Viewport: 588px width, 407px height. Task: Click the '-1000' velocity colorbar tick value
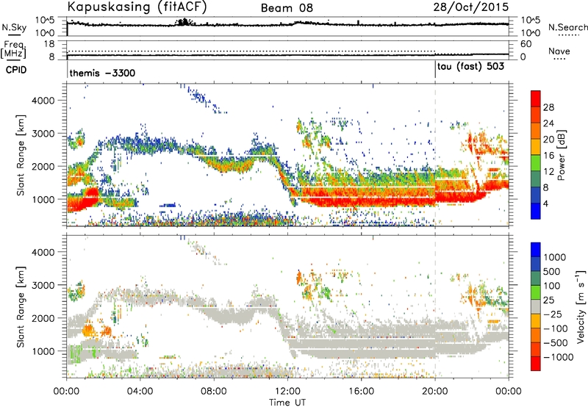(558, 357)
